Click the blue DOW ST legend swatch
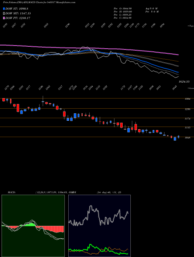Screen dimensions: 194x257 click(x=4, y=9)
